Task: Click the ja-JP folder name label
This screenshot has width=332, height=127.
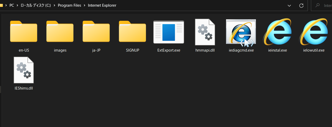Action: [x=96, y=50]
